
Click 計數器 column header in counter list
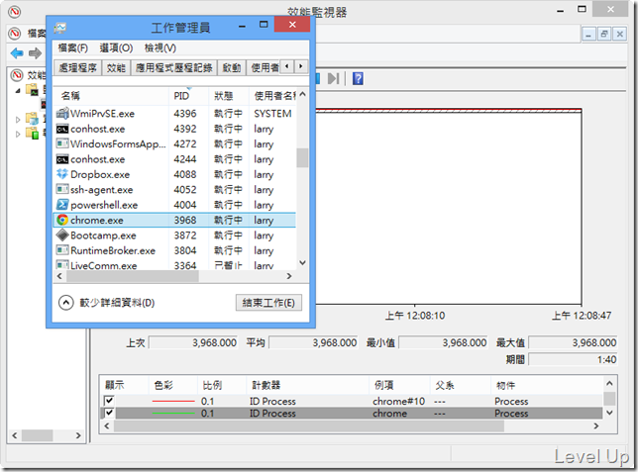click(x=307, y=385)
